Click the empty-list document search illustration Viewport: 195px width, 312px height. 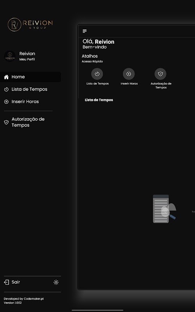[164, 209]
